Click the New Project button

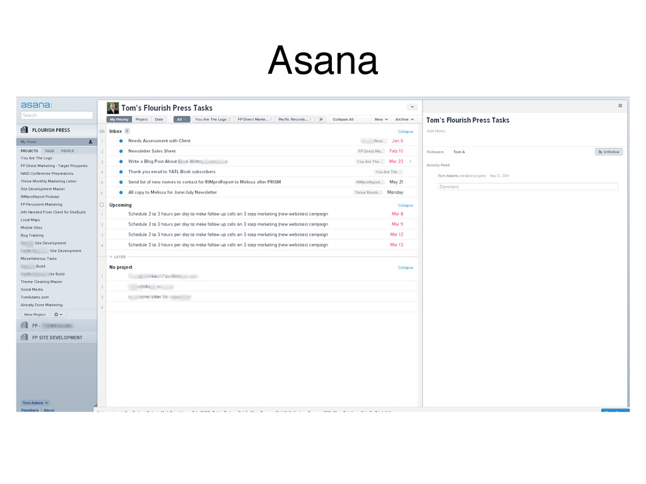pyautogui.click(x=35, y=314)
